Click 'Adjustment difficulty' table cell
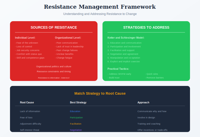 [30, 124]
